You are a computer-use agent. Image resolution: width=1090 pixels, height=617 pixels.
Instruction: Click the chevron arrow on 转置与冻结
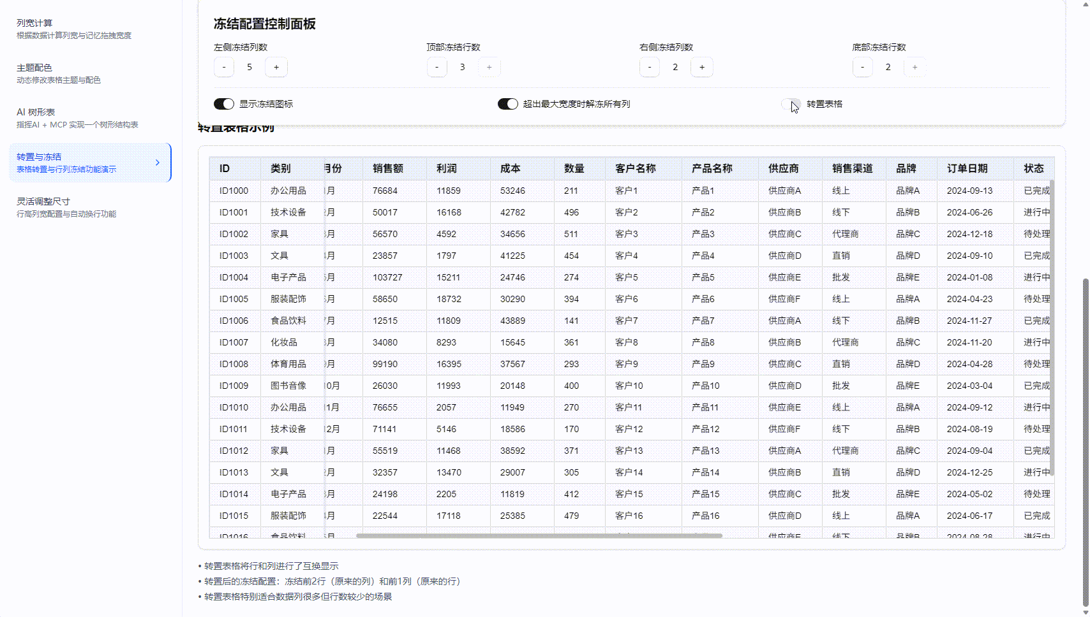pyautogui.click(x=158, y=163)
